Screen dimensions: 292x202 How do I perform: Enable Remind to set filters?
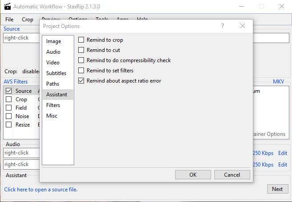pyautogui.click(x=81, y=71)
